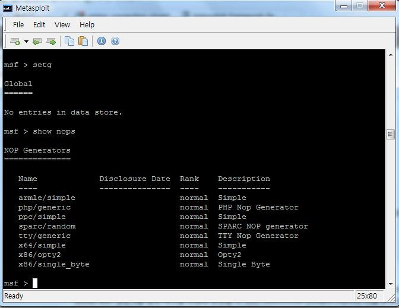Click the window resize grip corner

pyautogui.click(x=391, y=298)
